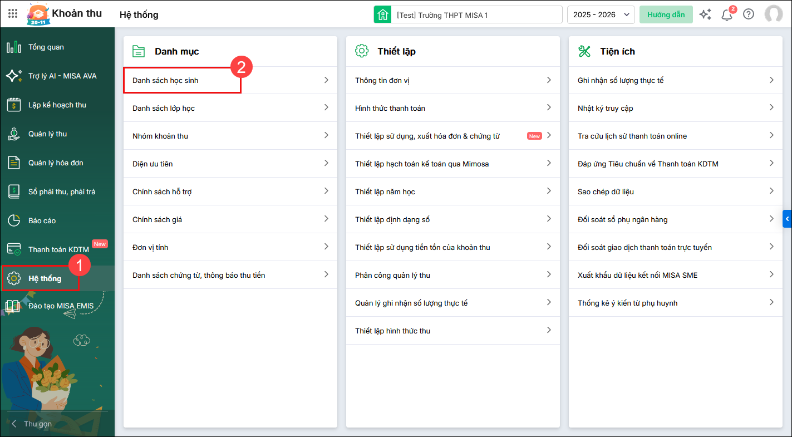Open Trợ lý AI - MISA AVA

[62, 76]
